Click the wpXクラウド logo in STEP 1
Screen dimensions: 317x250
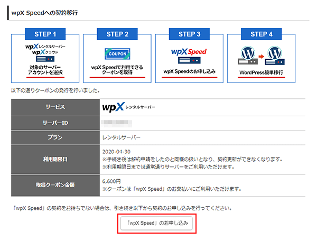click(x=45, y=52)
